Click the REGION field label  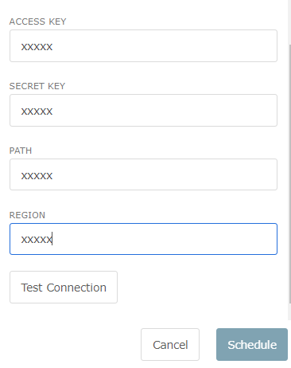click(27, 215)
